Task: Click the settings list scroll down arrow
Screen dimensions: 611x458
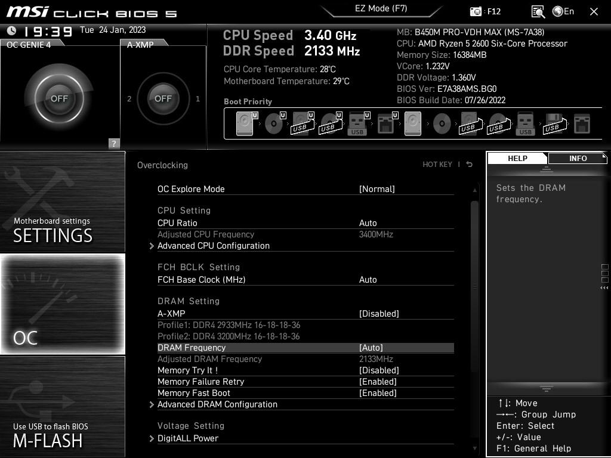Action: point(474,448)
